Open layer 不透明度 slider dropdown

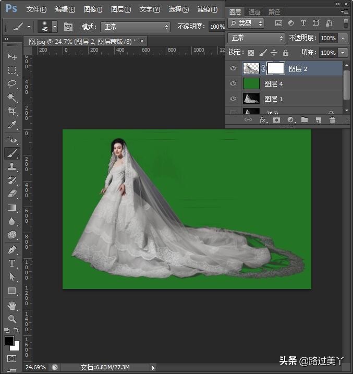click(343, 38)
